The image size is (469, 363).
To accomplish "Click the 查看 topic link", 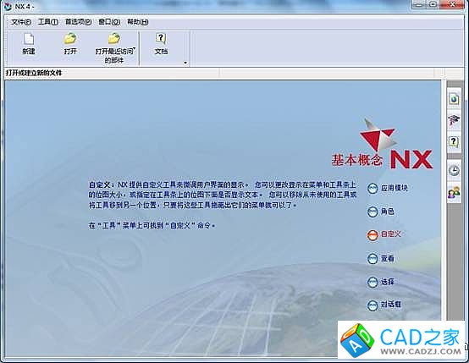I will (x=388, y=258).
